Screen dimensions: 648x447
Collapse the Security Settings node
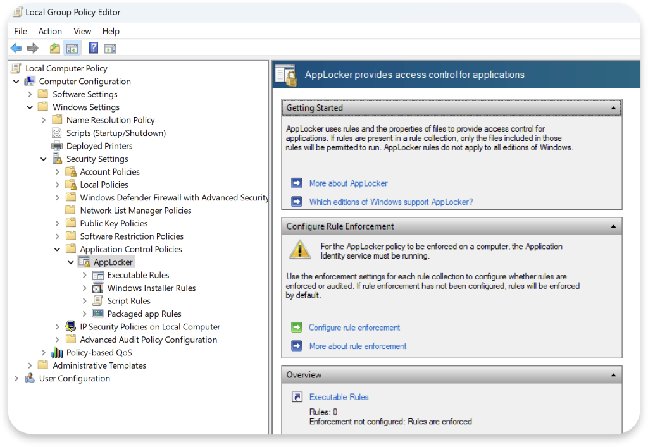point(44,159)
